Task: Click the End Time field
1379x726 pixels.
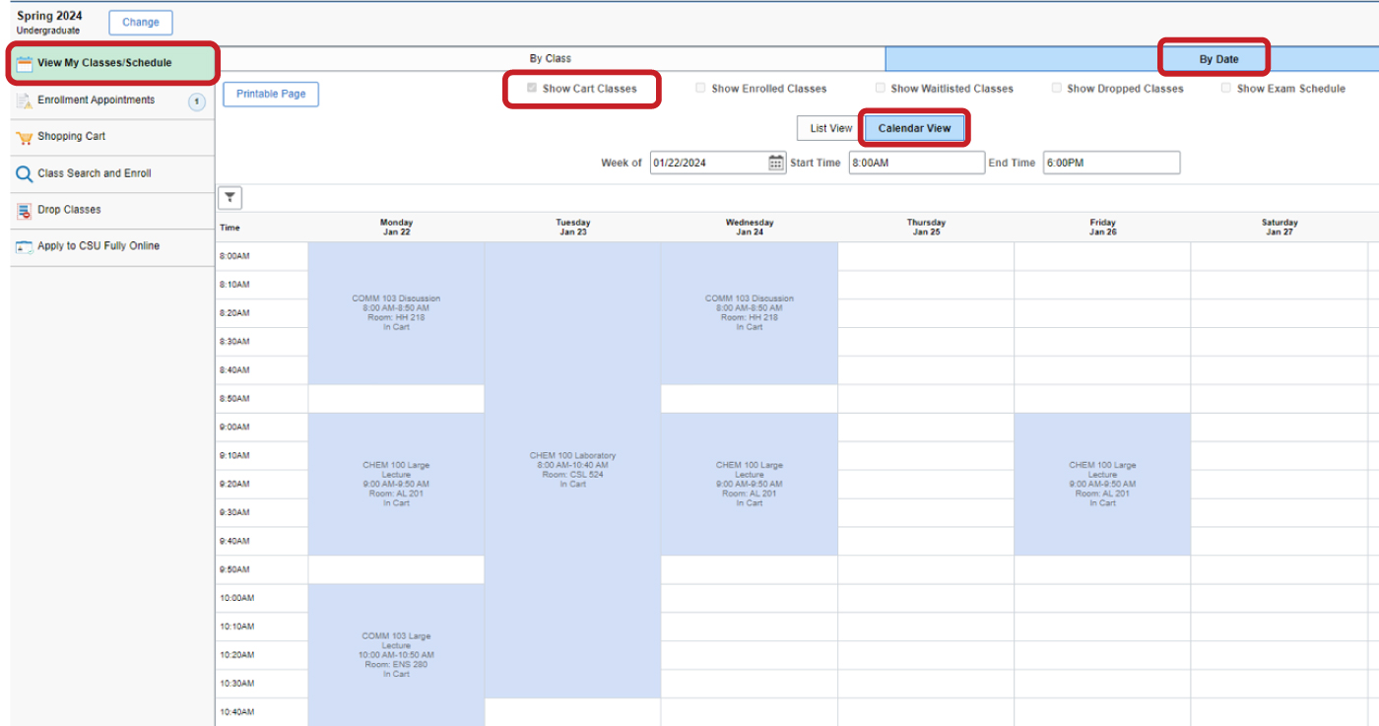Action: pyautogui.click(x=1110, y=163)
